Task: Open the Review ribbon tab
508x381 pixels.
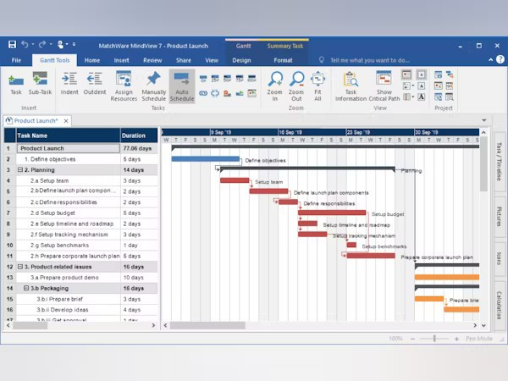Action: 152,60
